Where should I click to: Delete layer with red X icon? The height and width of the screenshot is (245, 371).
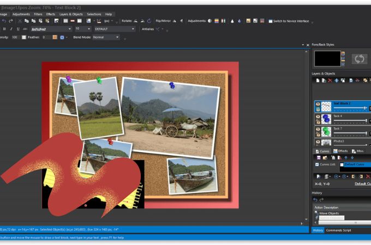tap(330, 81)
